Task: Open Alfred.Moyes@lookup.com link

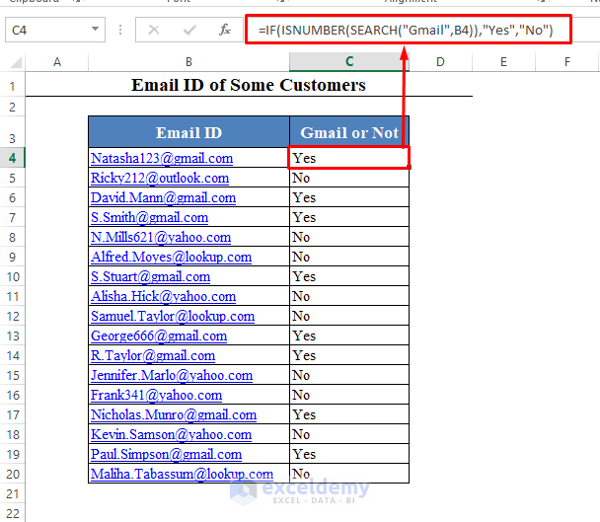Action: point(171,257)
